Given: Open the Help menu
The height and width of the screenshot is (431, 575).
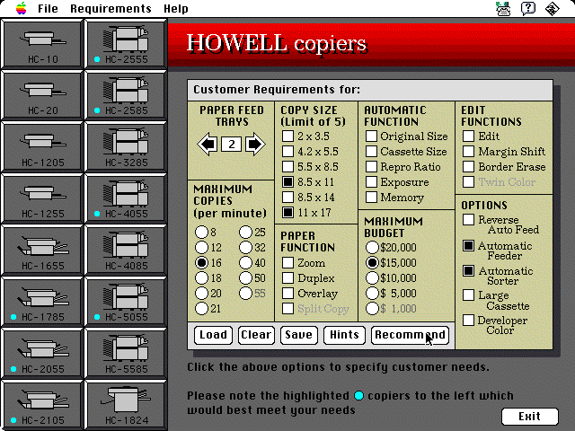Looking at the screenshot, I should click(176, 8).
